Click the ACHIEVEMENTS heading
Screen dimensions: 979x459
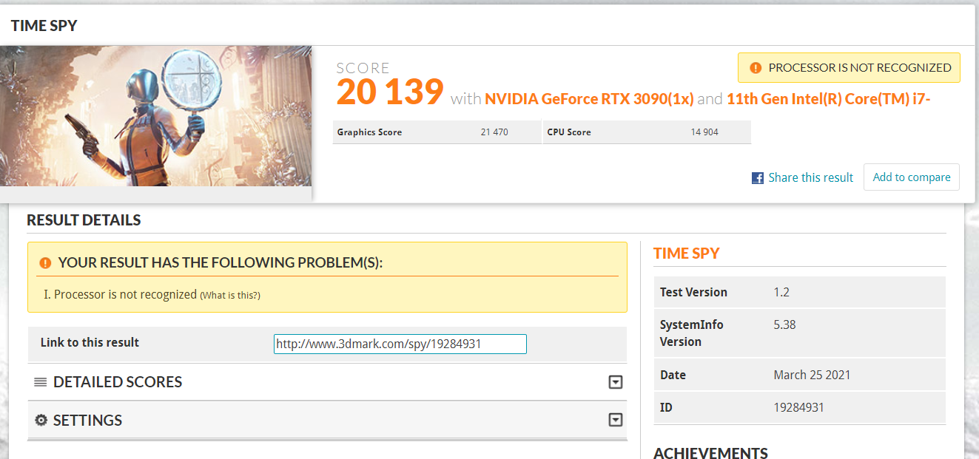[710, 452]
